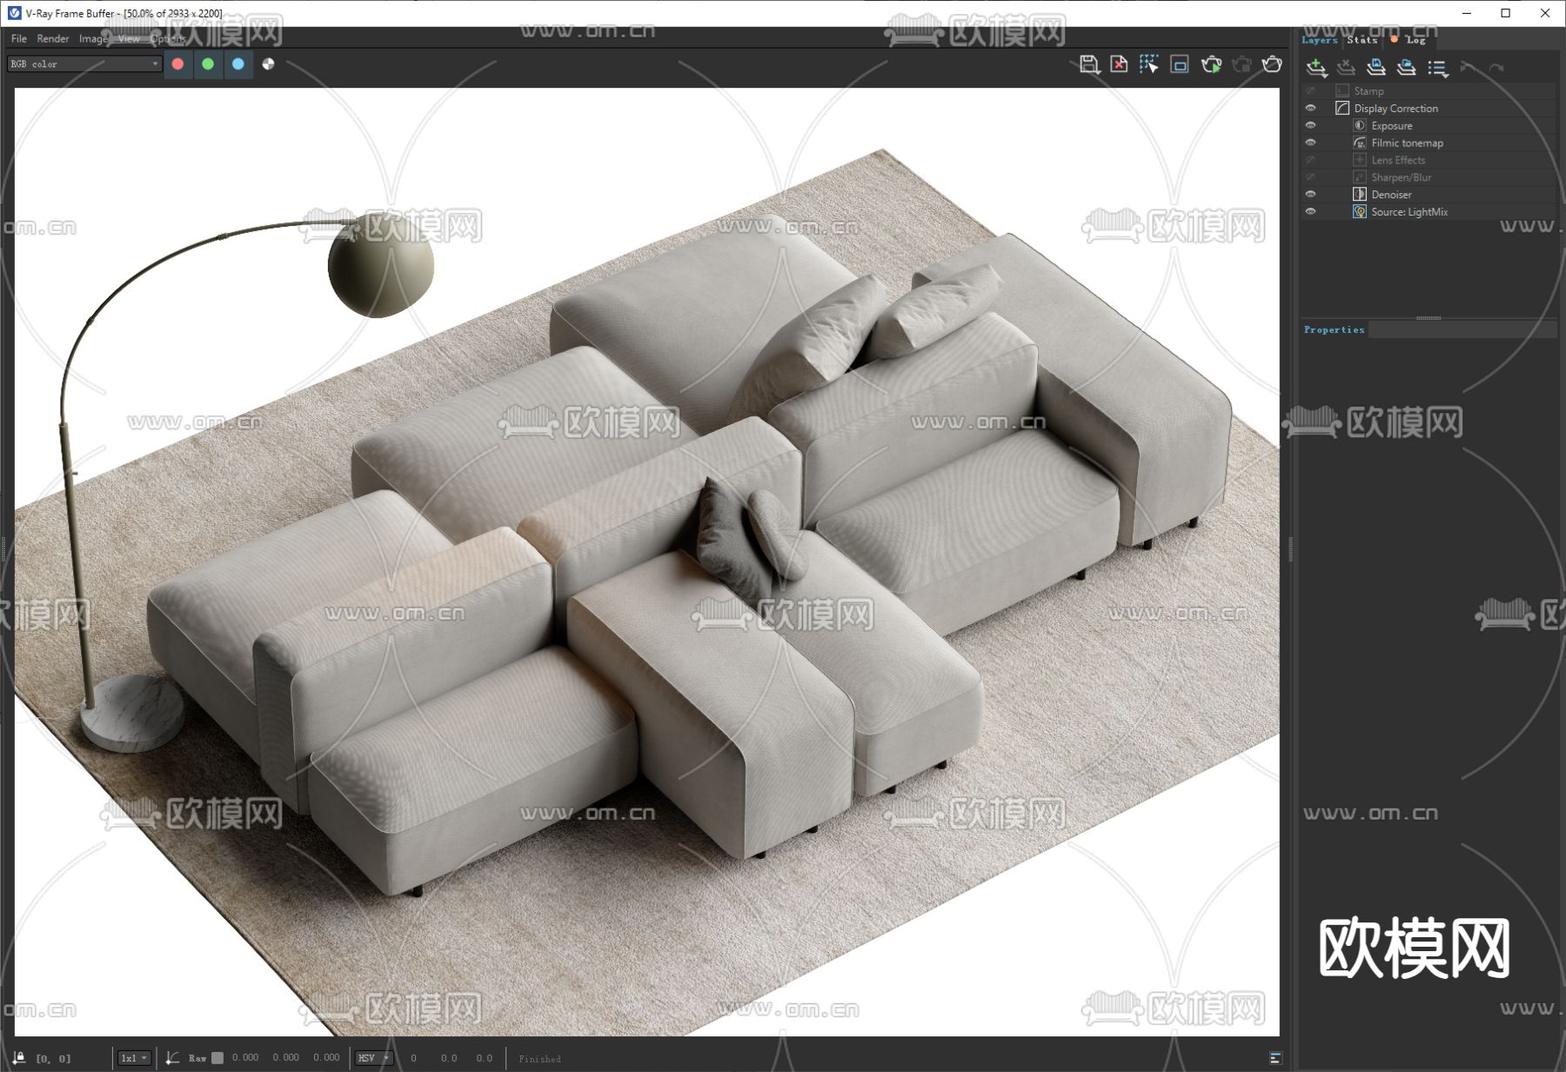Viewport: 1566px width, 1072px height.
Task: Hide the Exposure layer
Action: pyautogui.click(x=1310, y=126)
